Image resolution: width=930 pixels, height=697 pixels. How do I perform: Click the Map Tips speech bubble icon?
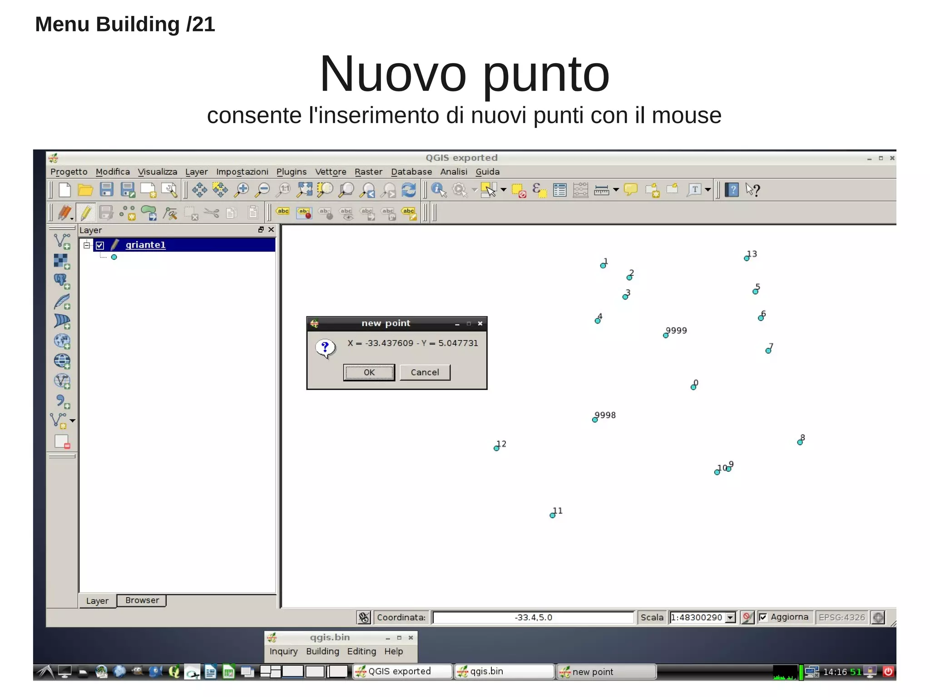pyautogui.click(x=631, y=189)
